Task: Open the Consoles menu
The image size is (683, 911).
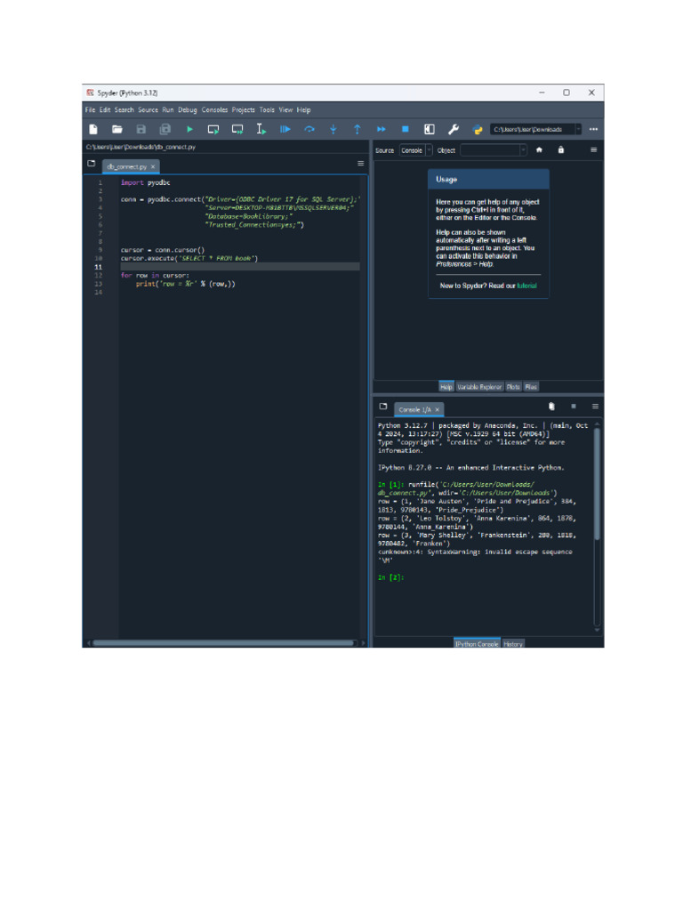Action: [x=215, y=109]
